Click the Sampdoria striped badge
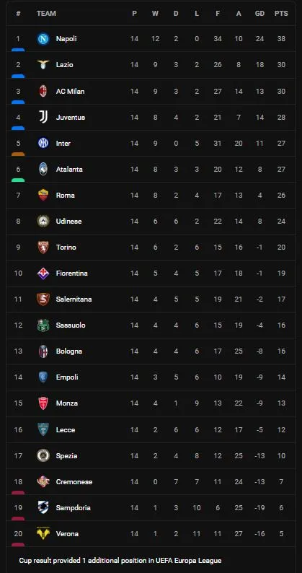 pyautogui.click(x=43, y=507)
